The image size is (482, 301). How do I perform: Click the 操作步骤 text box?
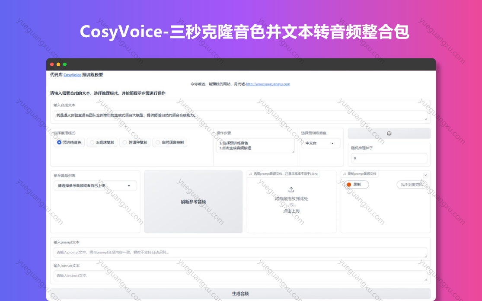coord(255,145)
